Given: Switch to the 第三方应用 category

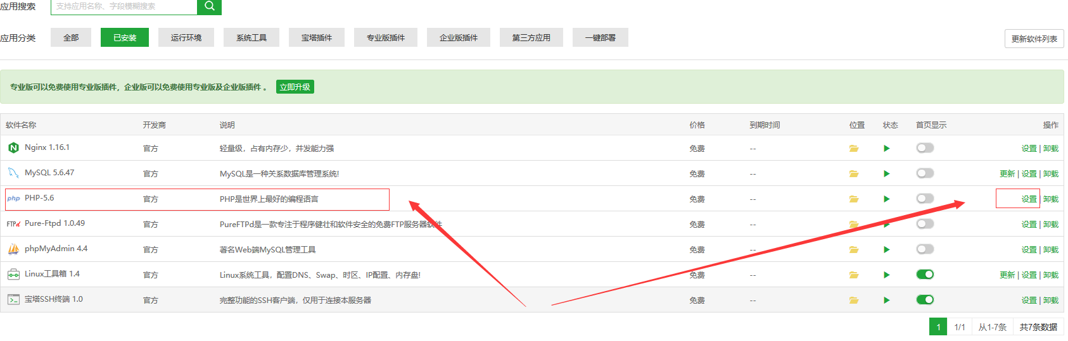Looking at the screenshot, I should (x=531, y=37).
